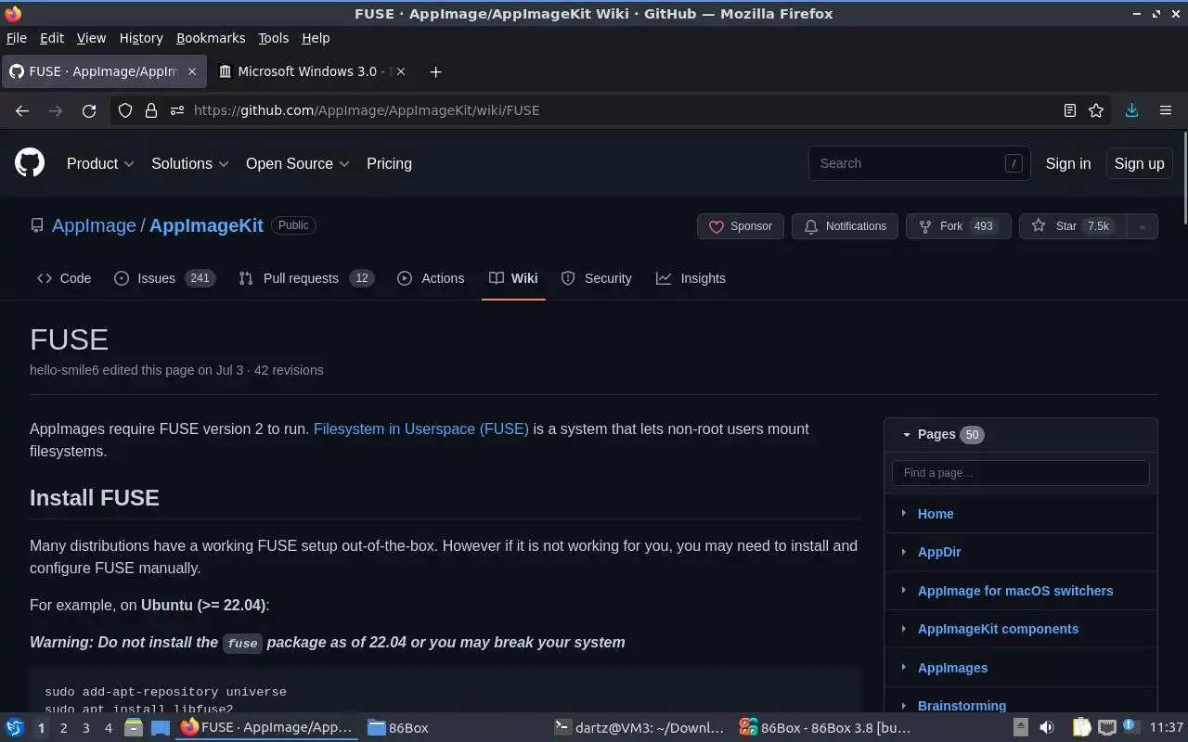The width and height of the screenshot is (1188, 742).
Task: Bookmark this page with the star icon
Action: click(1096, 110)
